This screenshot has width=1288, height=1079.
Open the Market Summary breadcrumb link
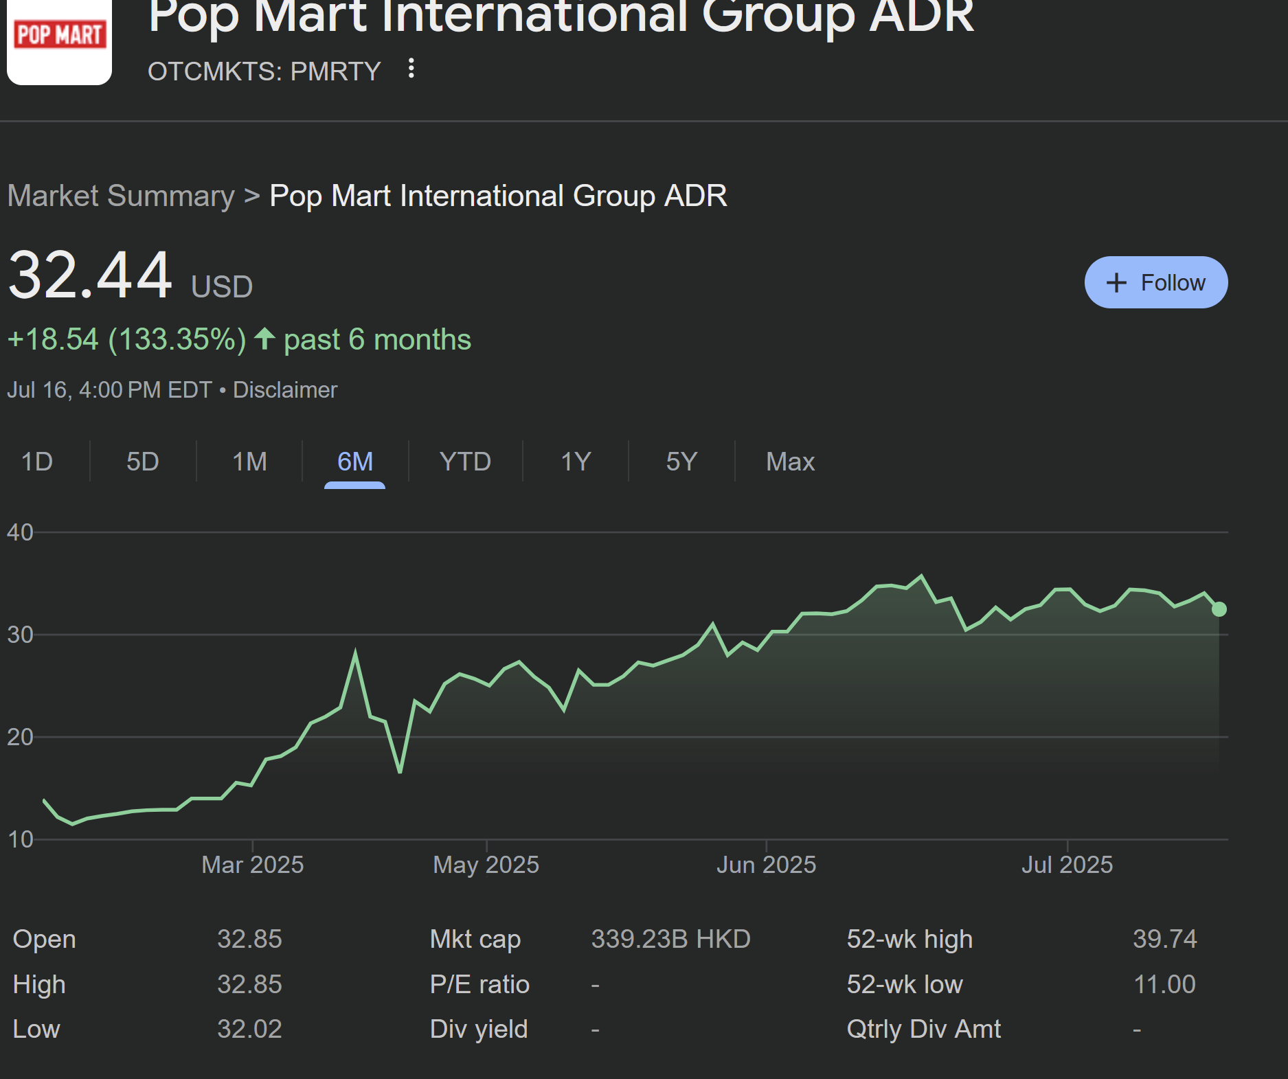click(x=121, y=196)
